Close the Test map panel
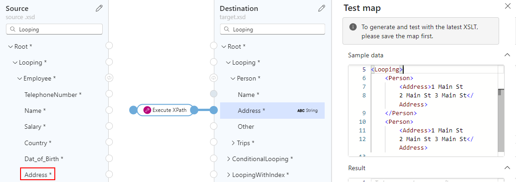This screenshot has width=516, height=182. 507,6
